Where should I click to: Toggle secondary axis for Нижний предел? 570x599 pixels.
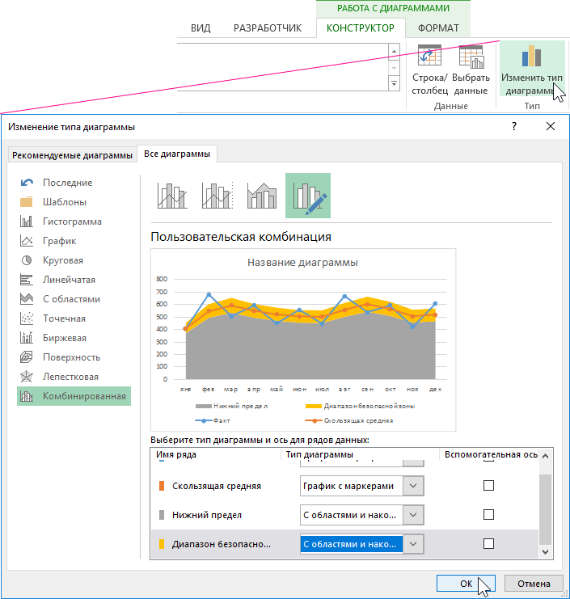click(488, 515)
